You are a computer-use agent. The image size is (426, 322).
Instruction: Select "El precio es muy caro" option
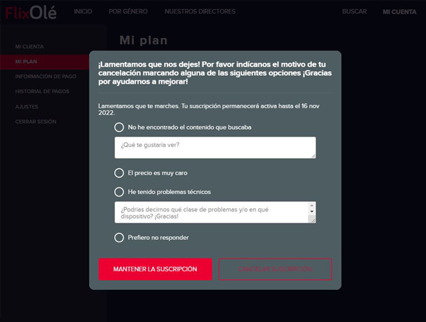[x=119, y=173]
